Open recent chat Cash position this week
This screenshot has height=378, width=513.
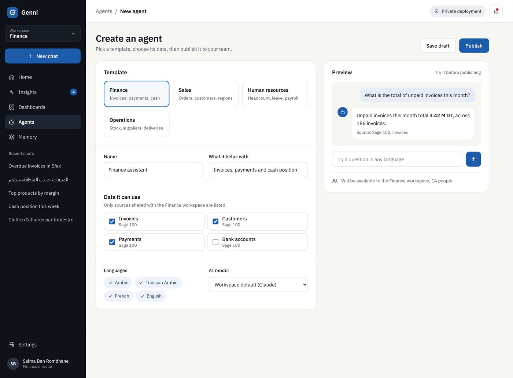click(x=34, y=206)
